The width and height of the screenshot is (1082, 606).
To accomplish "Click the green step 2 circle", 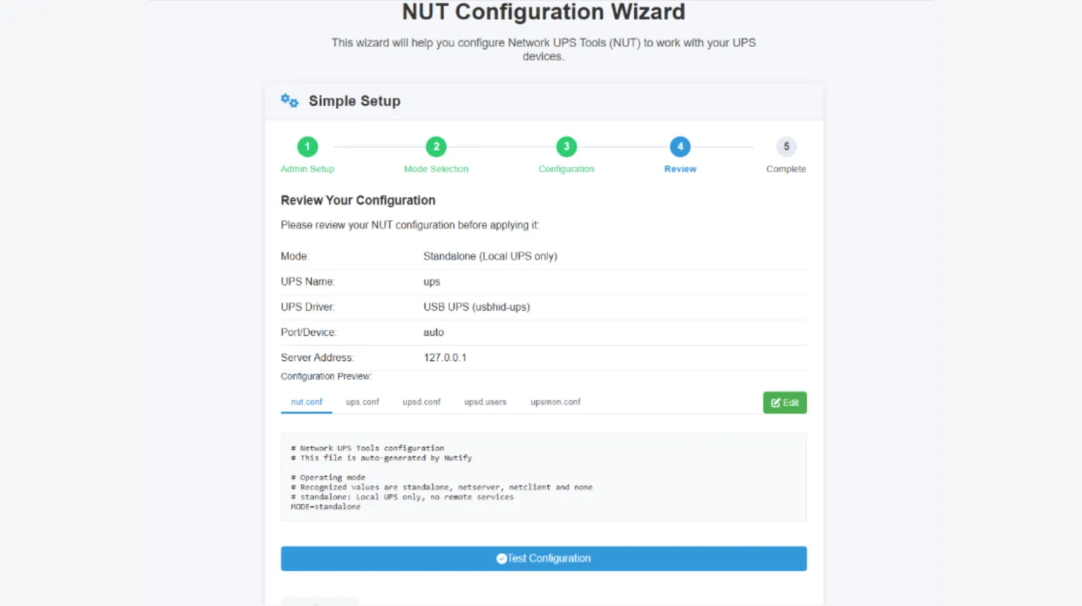I will [x=436, y=147].
